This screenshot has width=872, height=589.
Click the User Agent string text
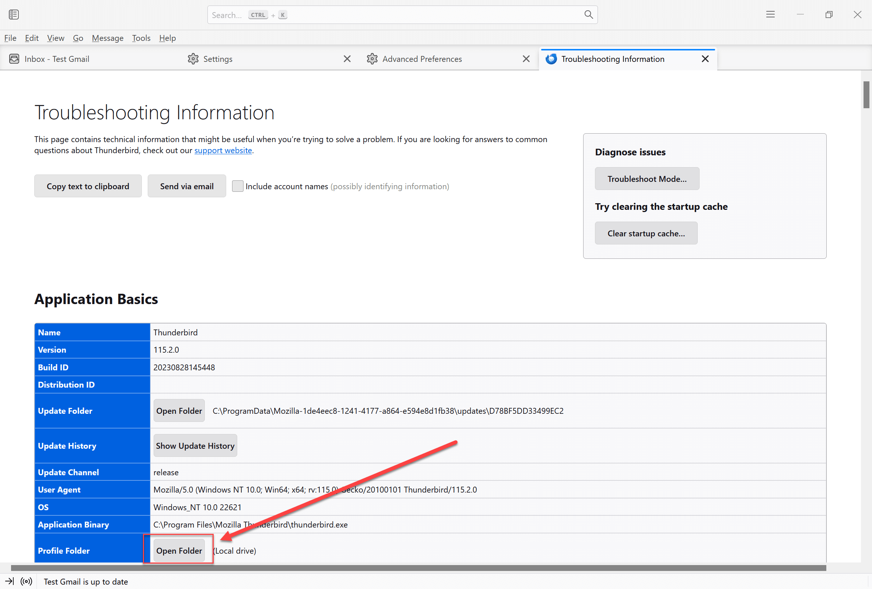[315, 490]
